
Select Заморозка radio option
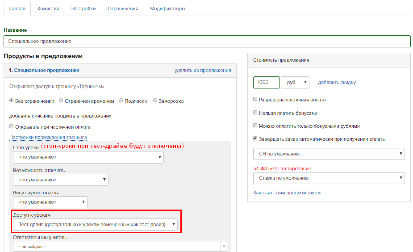155,101
